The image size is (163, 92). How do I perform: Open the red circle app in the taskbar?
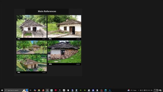pos(56,90)
